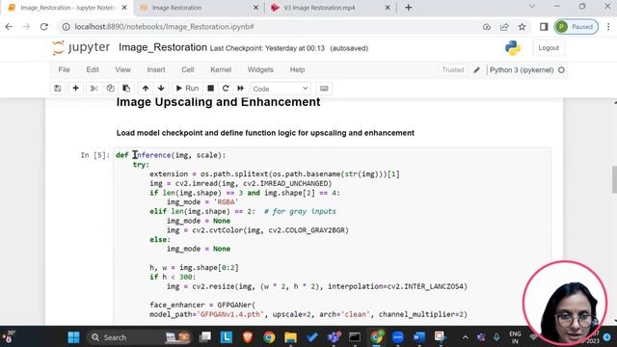Open the tab search chevron

click(532, 7)
